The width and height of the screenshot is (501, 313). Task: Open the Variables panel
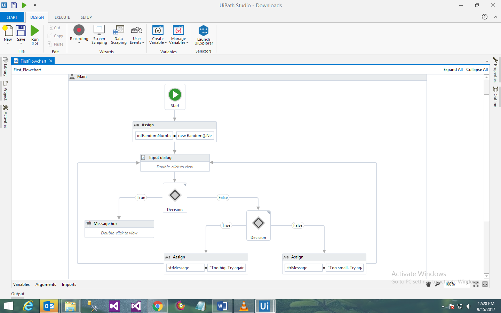(21, 284)
